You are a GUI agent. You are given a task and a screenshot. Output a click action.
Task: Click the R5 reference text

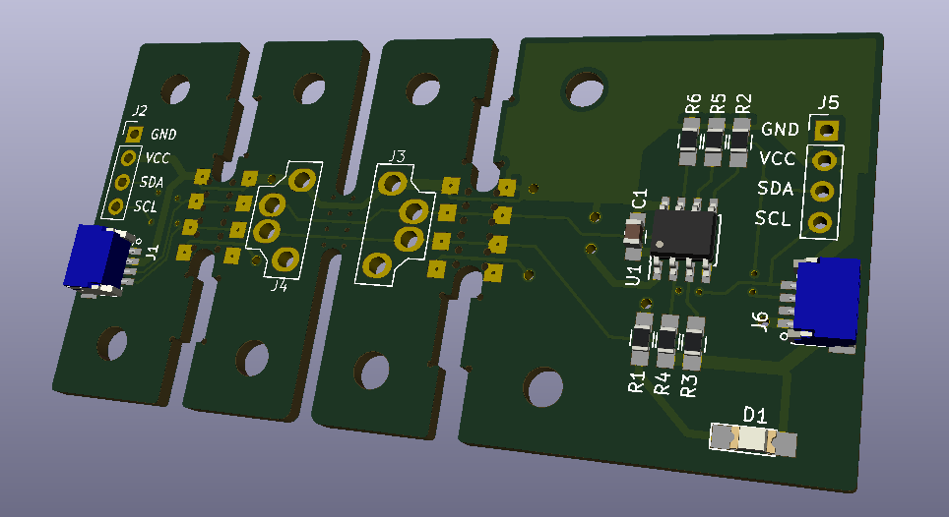tap(718, 103)
